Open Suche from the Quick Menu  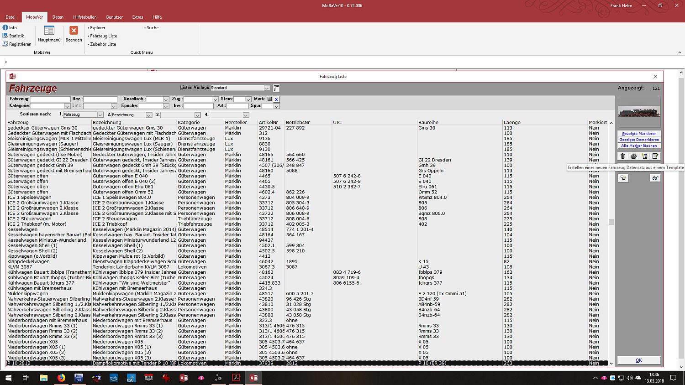coord(152,28)
